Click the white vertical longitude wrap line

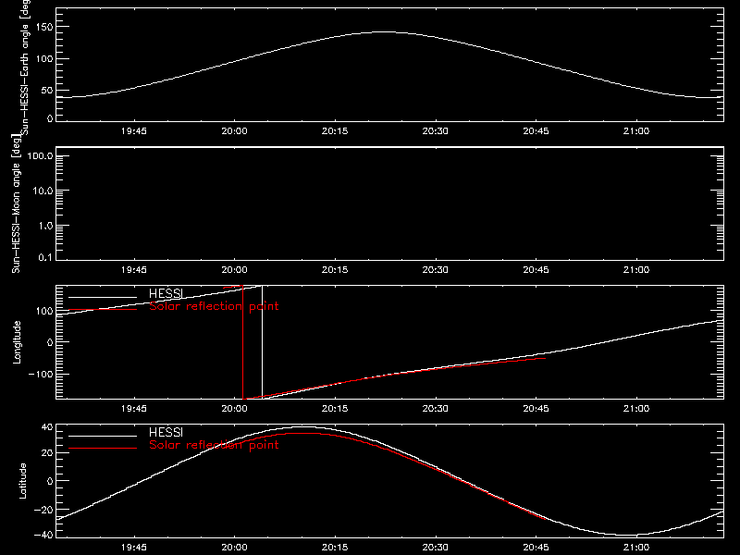[263, 342]
